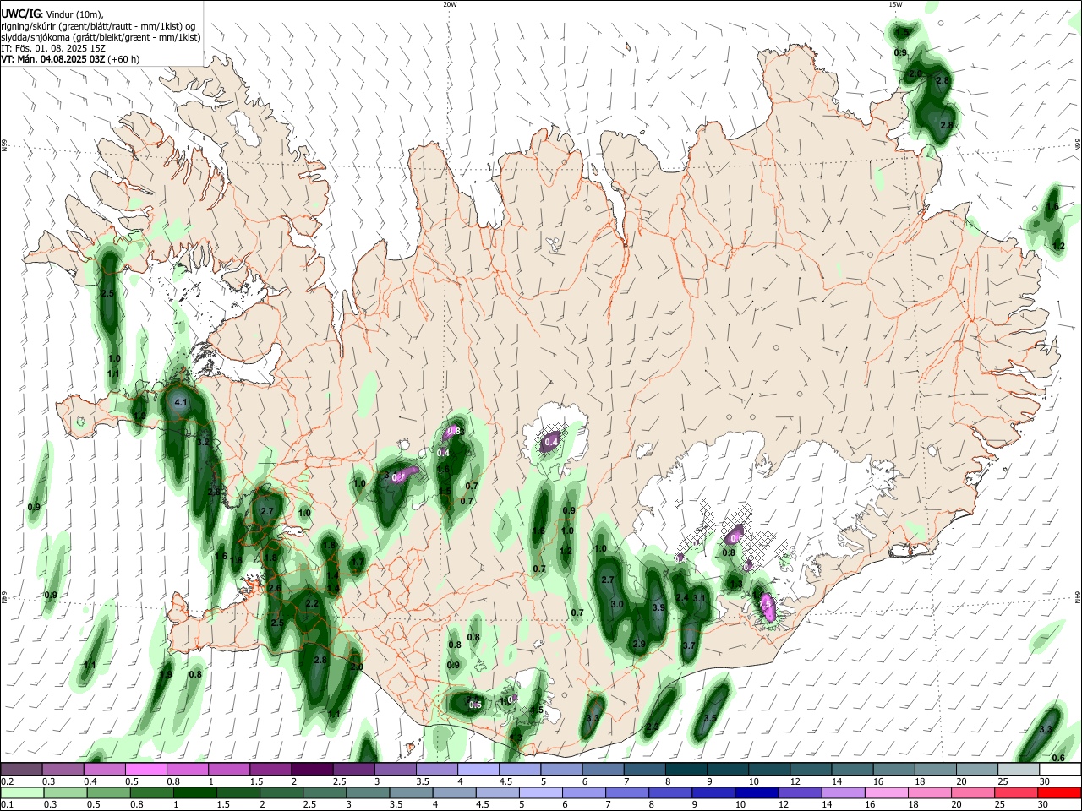Click the "15W" longitude label

coord(895,4)
